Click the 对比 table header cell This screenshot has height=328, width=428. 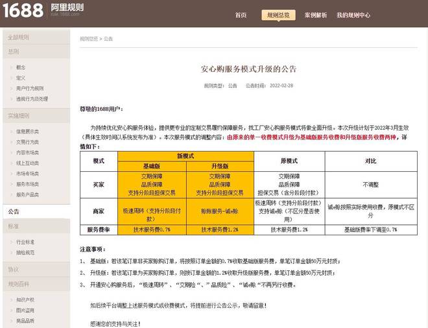[371, 161]
